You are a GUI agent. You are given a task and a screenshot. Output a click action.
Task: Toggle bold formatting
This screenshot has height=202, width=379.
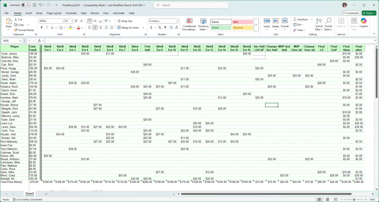(41, 28)
